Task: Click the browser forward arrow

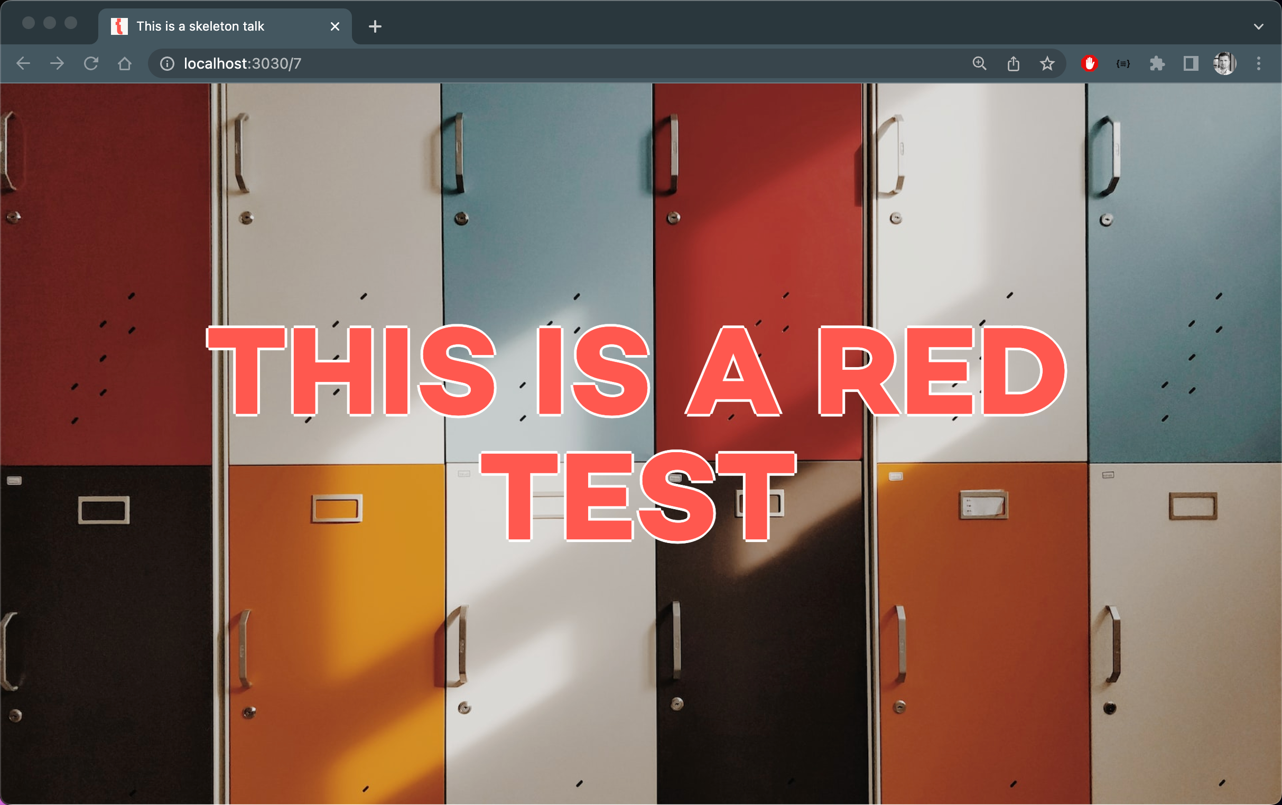Action: [x=57, y=64]
